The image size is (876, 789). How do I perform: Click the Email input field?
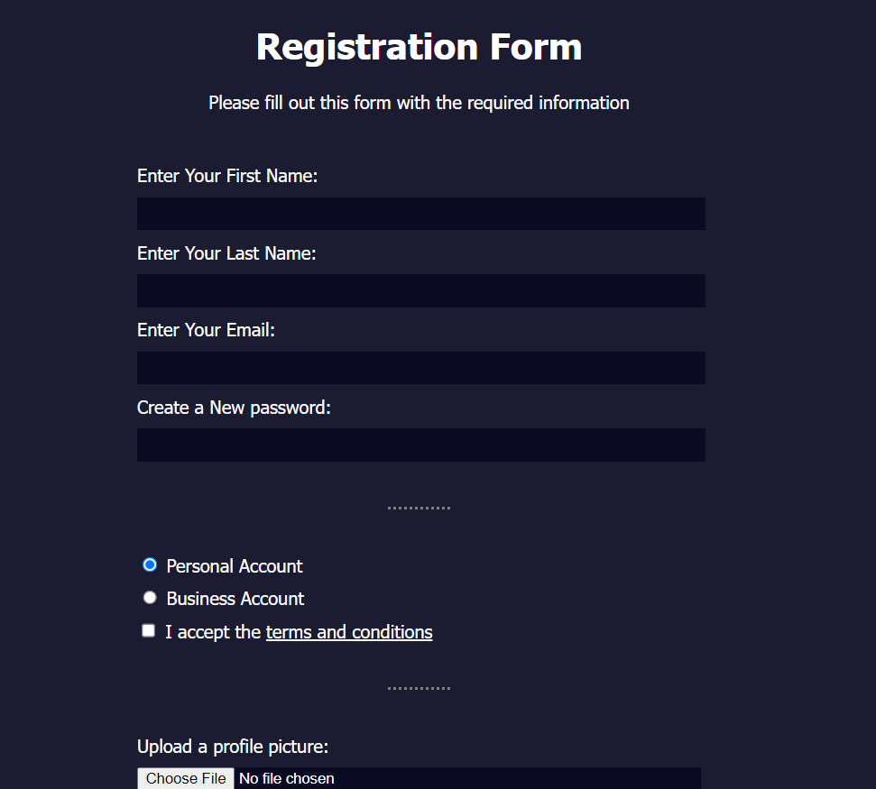(x=420, y=368)
